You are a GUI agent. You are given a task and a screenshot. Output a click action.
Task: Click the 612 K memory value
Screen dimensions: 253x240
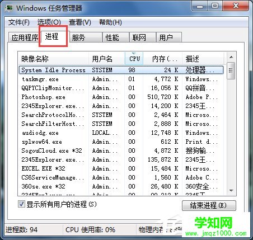pos(170,142)
